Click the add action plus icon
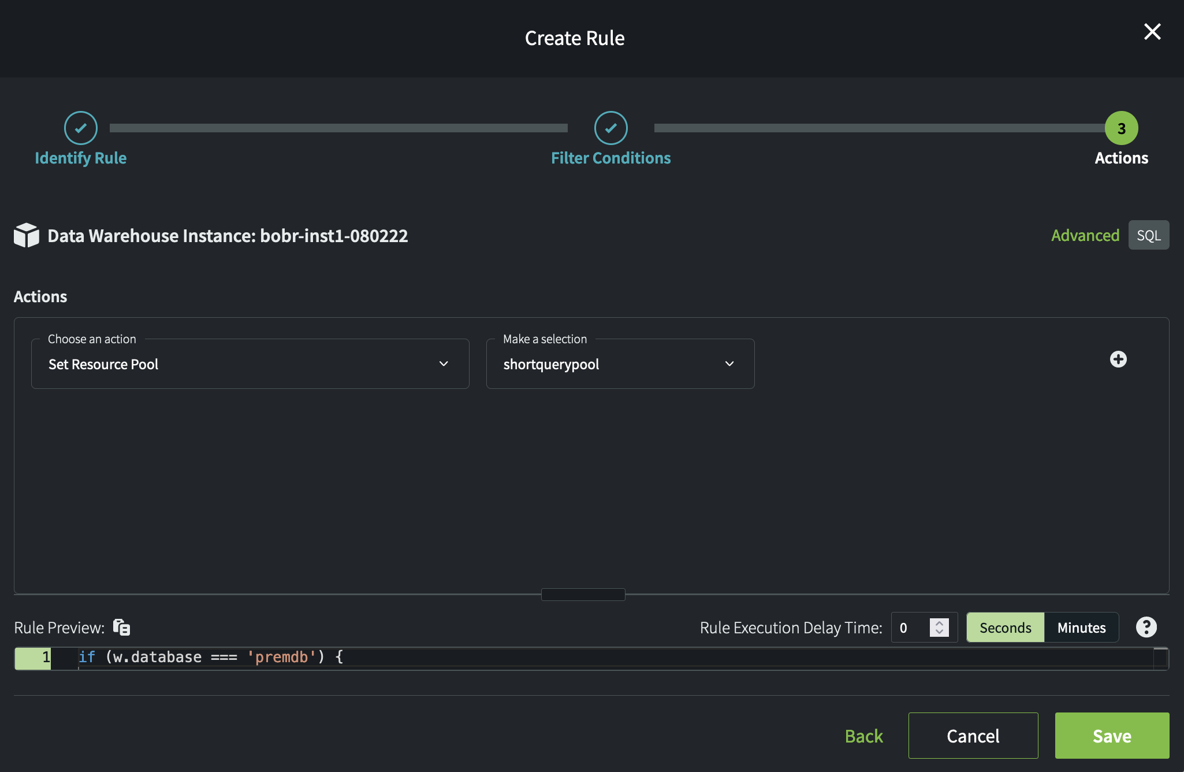This screenshot has width=1184, height=772. pyautogui.click(x=1118, y=359)
